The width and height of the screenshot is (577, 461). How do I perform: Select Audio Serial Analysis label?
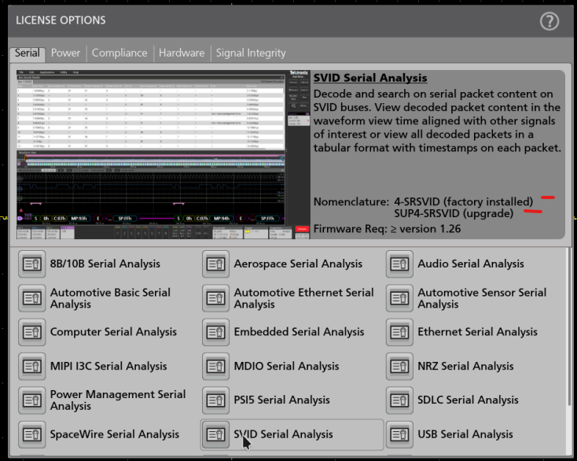pos(471,264)
